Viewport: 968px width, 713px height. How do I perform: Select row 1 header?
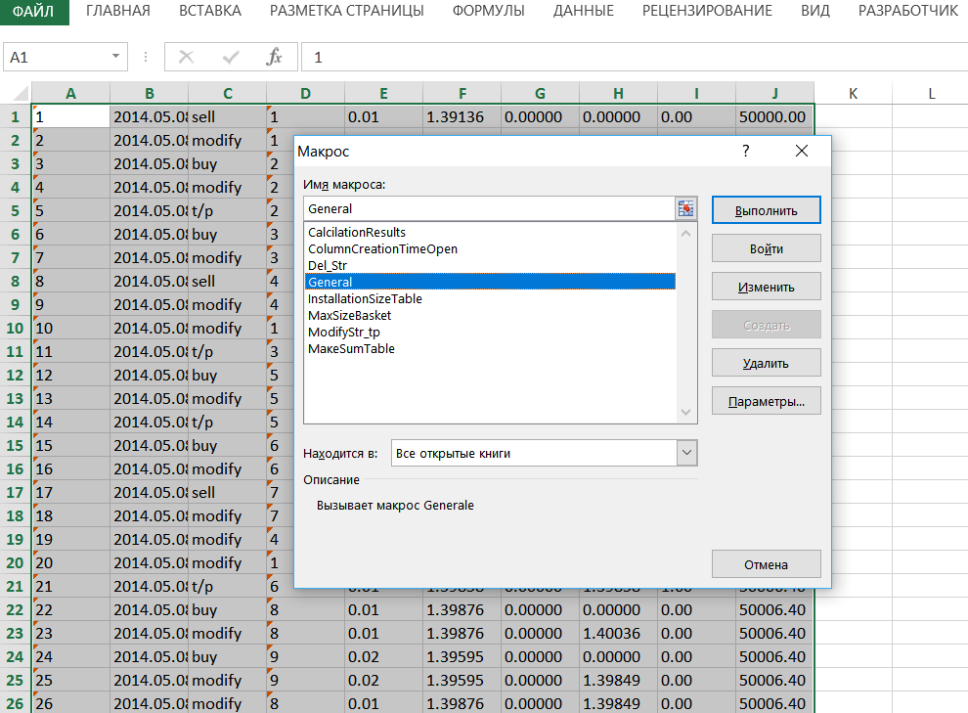coord(16,116)
